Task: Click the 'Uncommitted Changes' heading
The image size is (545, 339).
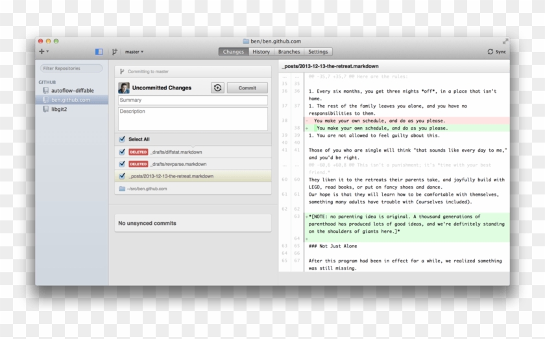Action: (162, 88)
